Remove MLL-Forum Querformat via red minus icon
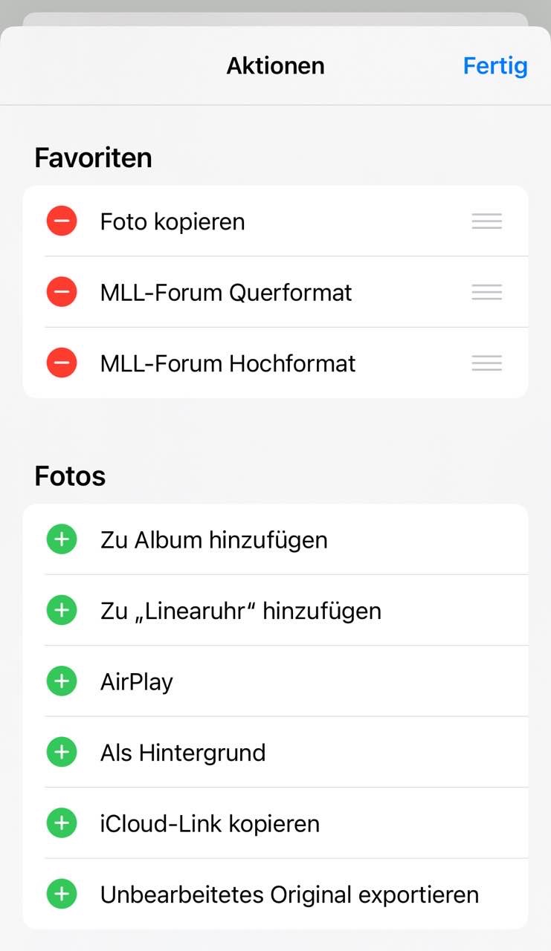Screen dimensions: 551x951 pyautogui.click(x=62, y=292)
